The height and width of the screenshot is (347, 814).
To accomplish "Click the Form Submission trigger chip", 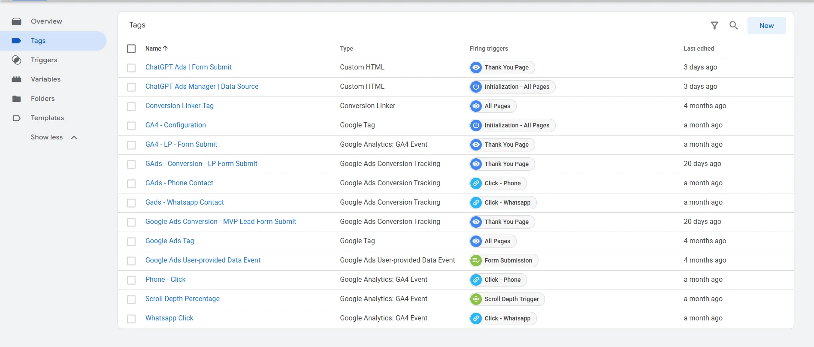I will [504, 260].
